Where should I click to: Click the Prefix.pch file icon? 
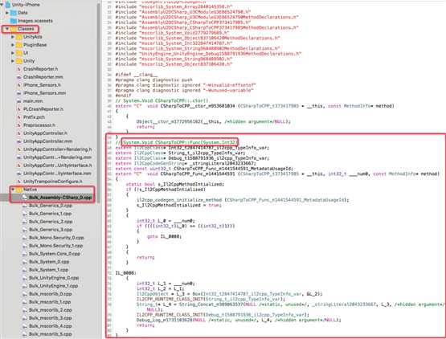click(19, 117)
